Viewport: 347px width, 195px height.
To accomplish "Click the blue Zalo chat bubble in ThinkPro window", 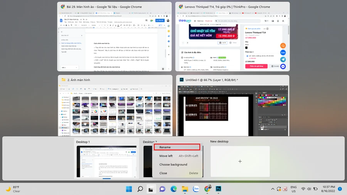I will [283, 53].
